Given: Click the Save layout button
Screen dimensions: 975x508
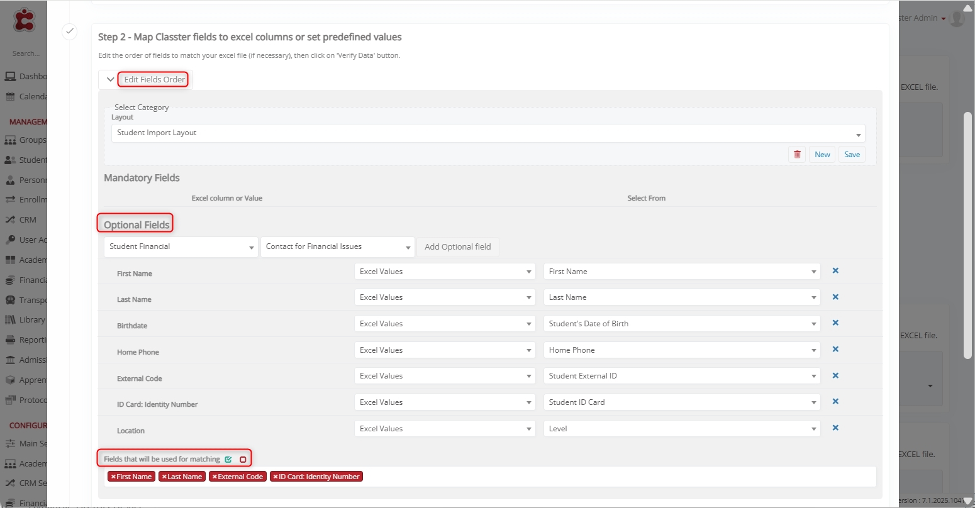Looking at the screenshot, I should [852, 155].
